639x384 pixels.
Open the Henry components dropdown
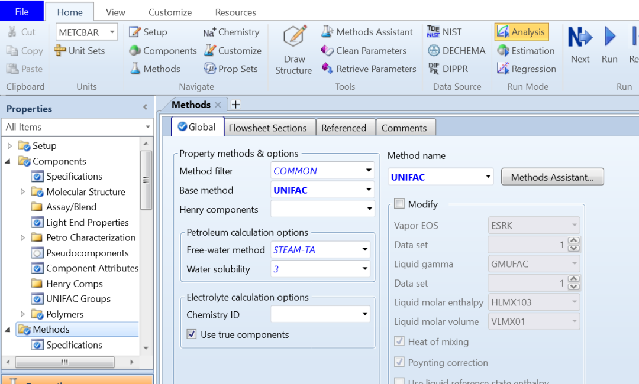[369, 209]
